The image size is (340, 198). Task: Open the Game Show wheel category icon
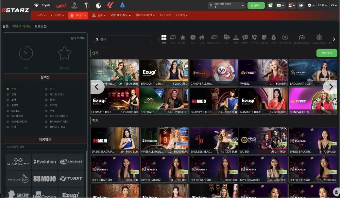tap(319, 38)
